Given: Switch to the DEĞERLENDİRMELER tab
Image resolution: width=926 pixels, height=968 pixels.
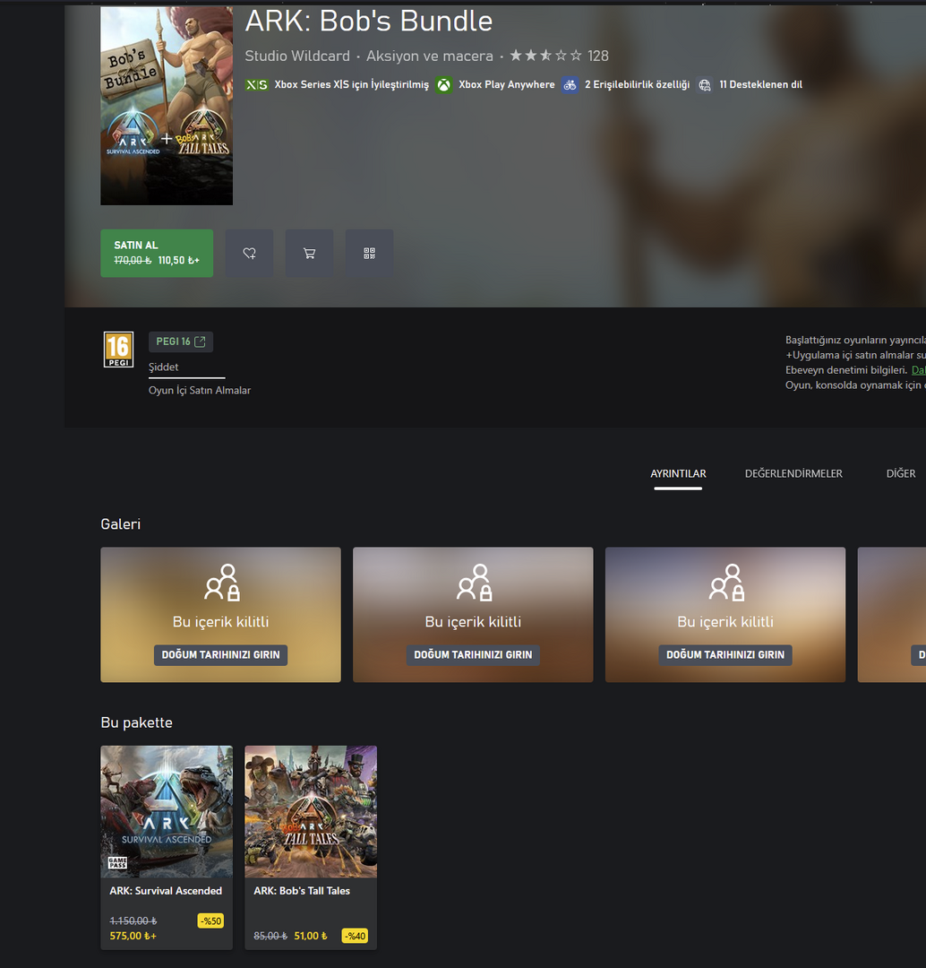Looking at the screenshot, I should click(793, 473).
